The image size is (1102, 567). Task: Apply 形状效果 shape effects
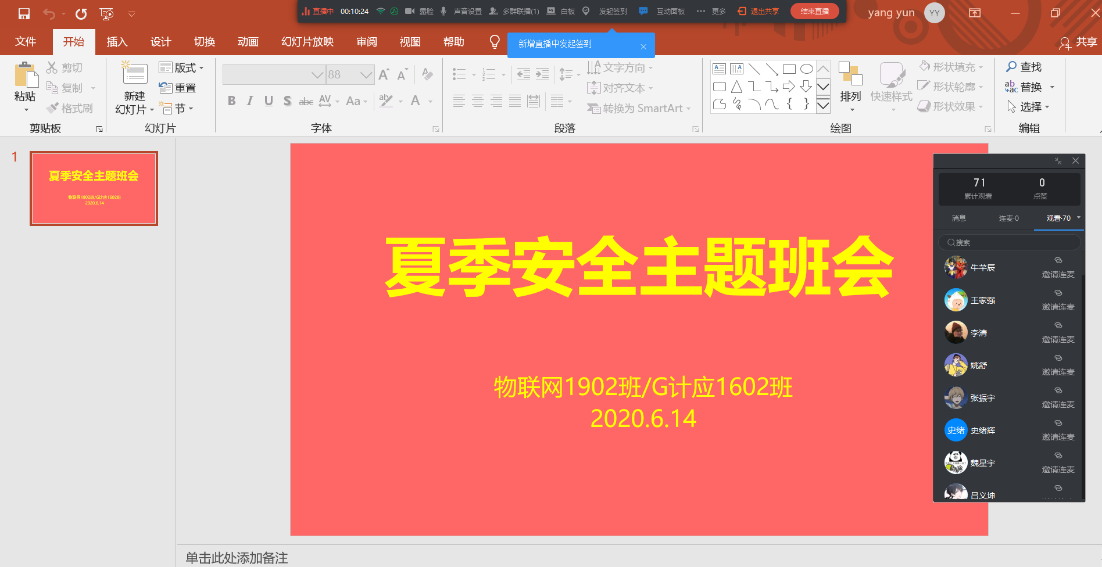click(x=950, y=106)
